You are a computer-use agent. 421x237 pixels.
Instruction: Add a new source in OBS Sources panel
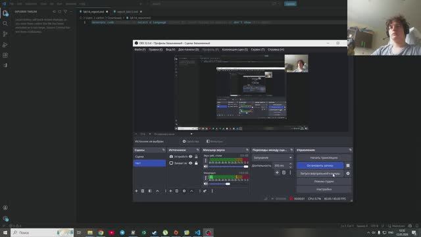tap(170, 191)
